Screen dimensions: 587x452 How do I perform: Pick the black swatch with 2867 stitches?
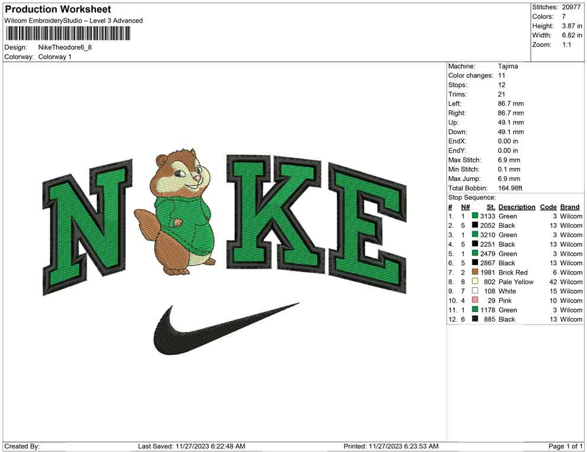475,263
